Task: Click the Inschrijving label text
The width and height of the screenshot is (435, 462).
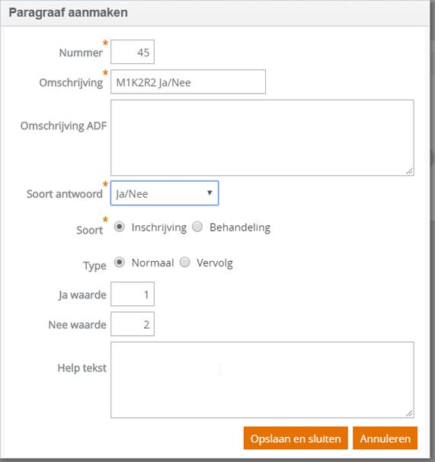Action: coord(159,228)
